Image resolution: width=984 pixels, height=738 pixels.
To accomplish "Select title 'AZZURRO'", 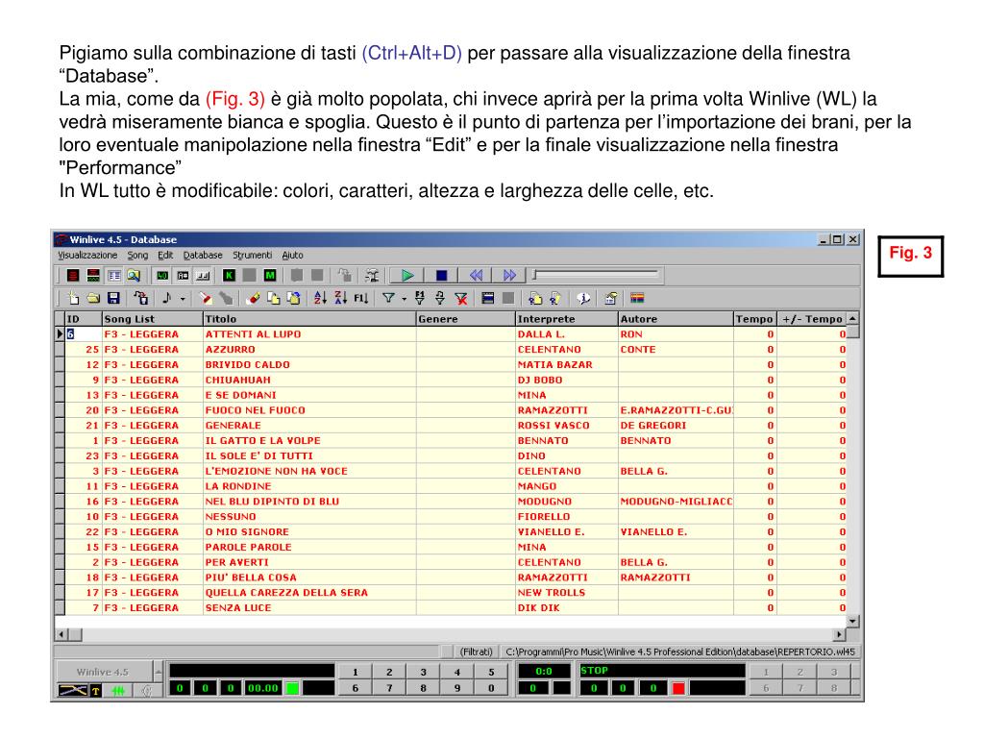I will pos(231,350).
